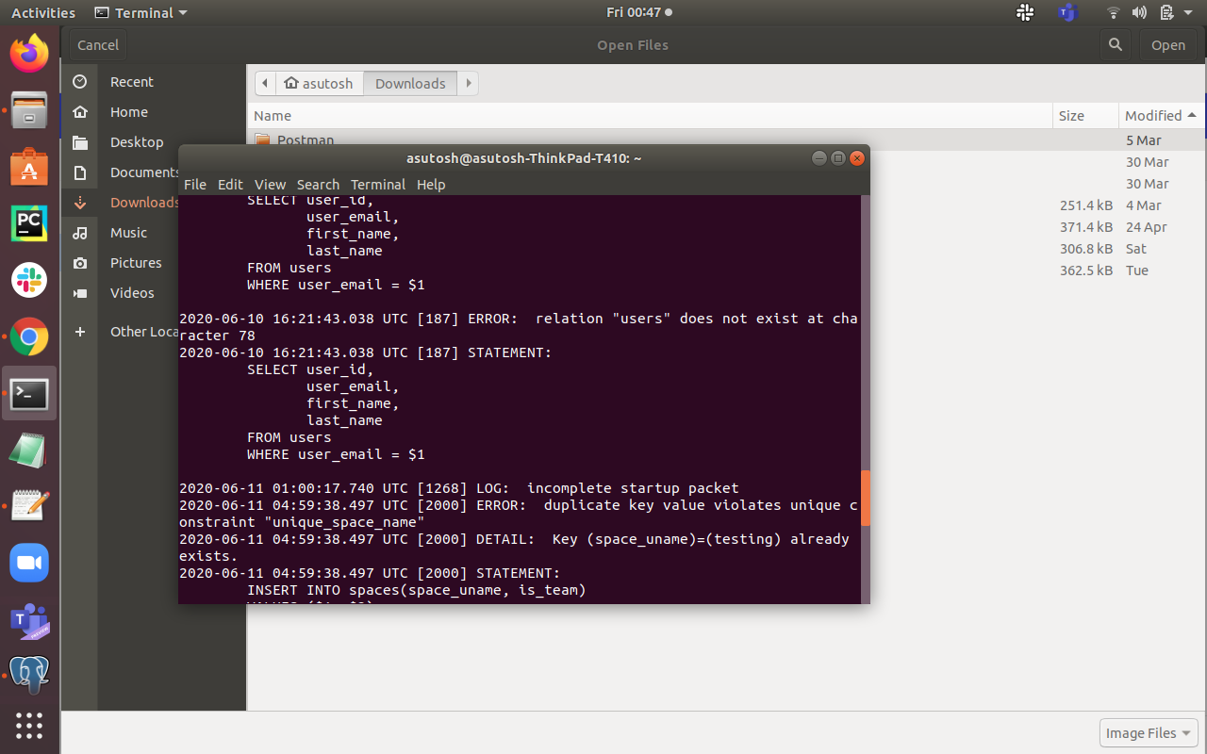The height and width of the screenshot is (754, 1207).
Task: Click the Activities button
Action: point(43,12)
